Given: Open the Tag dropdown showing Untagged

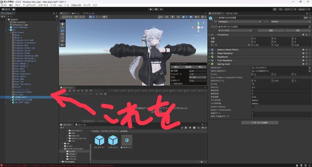Looking at the screenshot, I should point(239,22).
